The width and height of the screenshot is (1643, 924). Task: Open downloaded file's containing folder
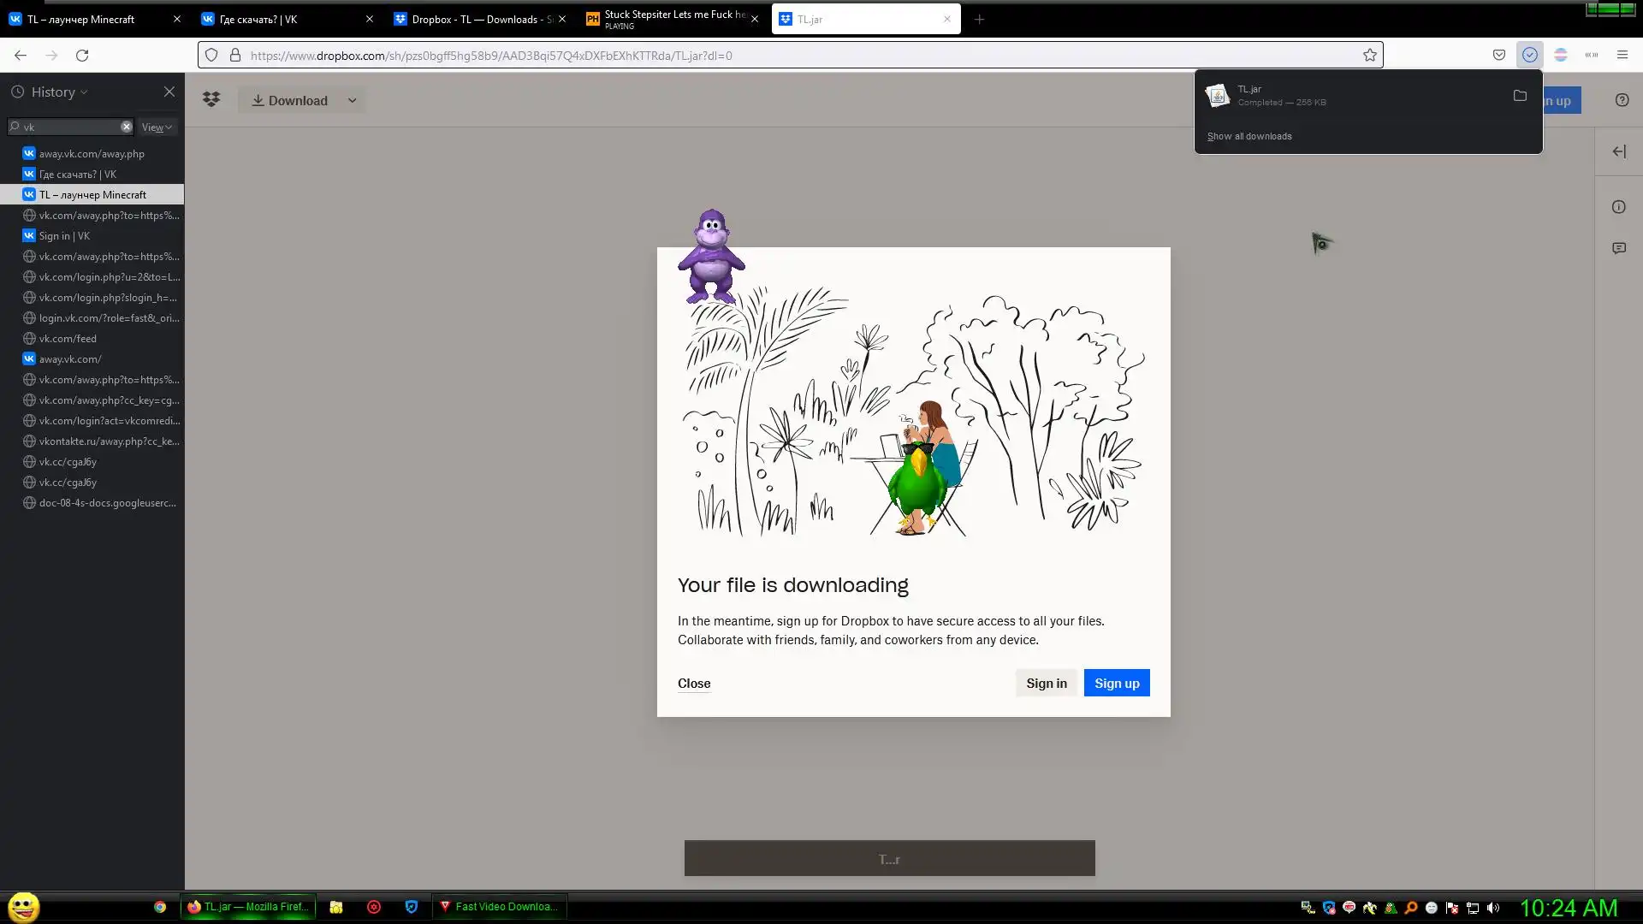click(x=1520, y=96)
